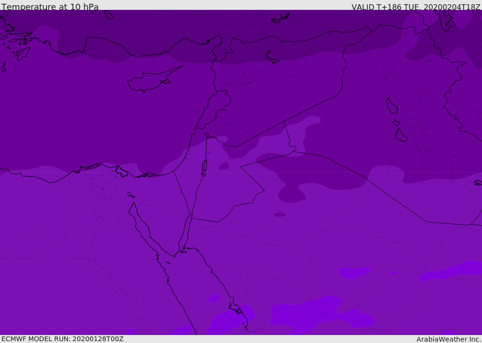Click the Gulf of Aqaba tip

192,215
